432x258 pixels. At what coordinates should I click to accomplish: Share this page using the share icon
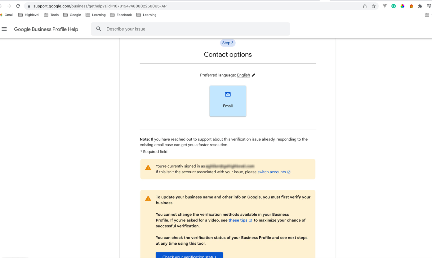point(365,6)
